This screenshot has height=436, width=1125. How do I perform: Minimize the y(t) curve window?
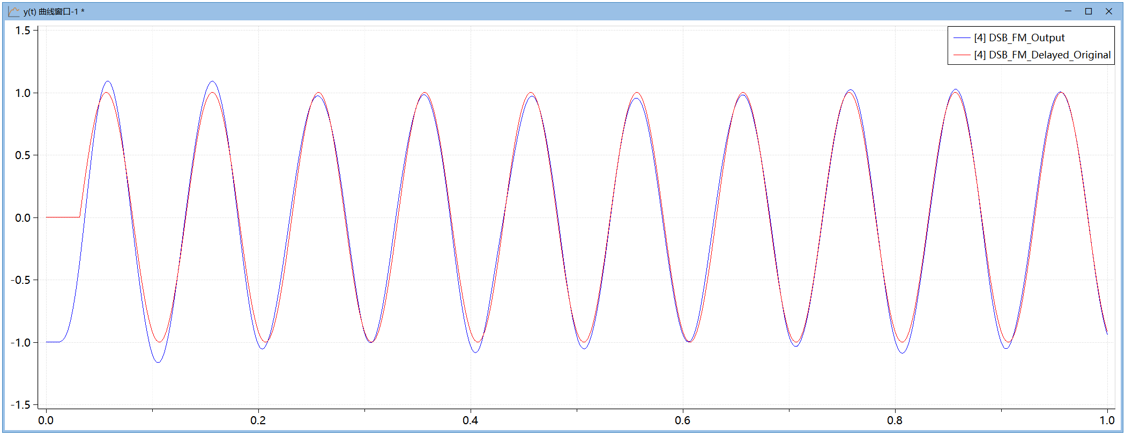coord(1068,11)
